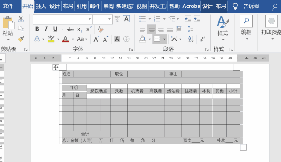Open the 样式 pane launcher
281x162 pixels.
point(231,49)
